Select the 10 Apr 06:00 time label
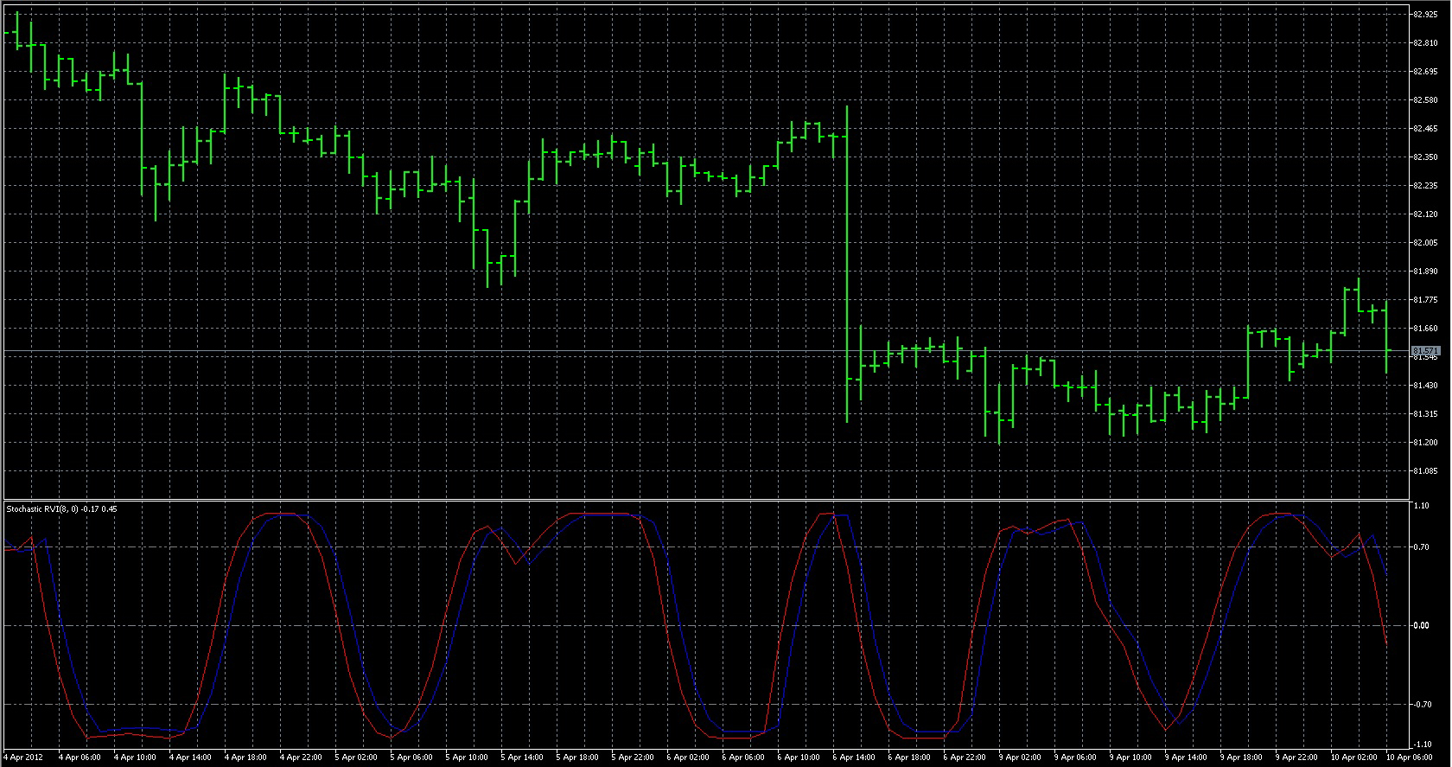Viewport: 1452px width, 767px height. [1407, 757]
